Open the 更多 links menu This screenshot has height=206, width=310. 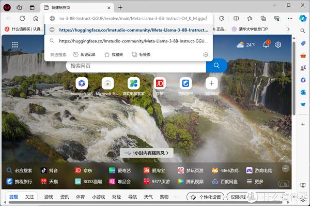pos(255,182)
